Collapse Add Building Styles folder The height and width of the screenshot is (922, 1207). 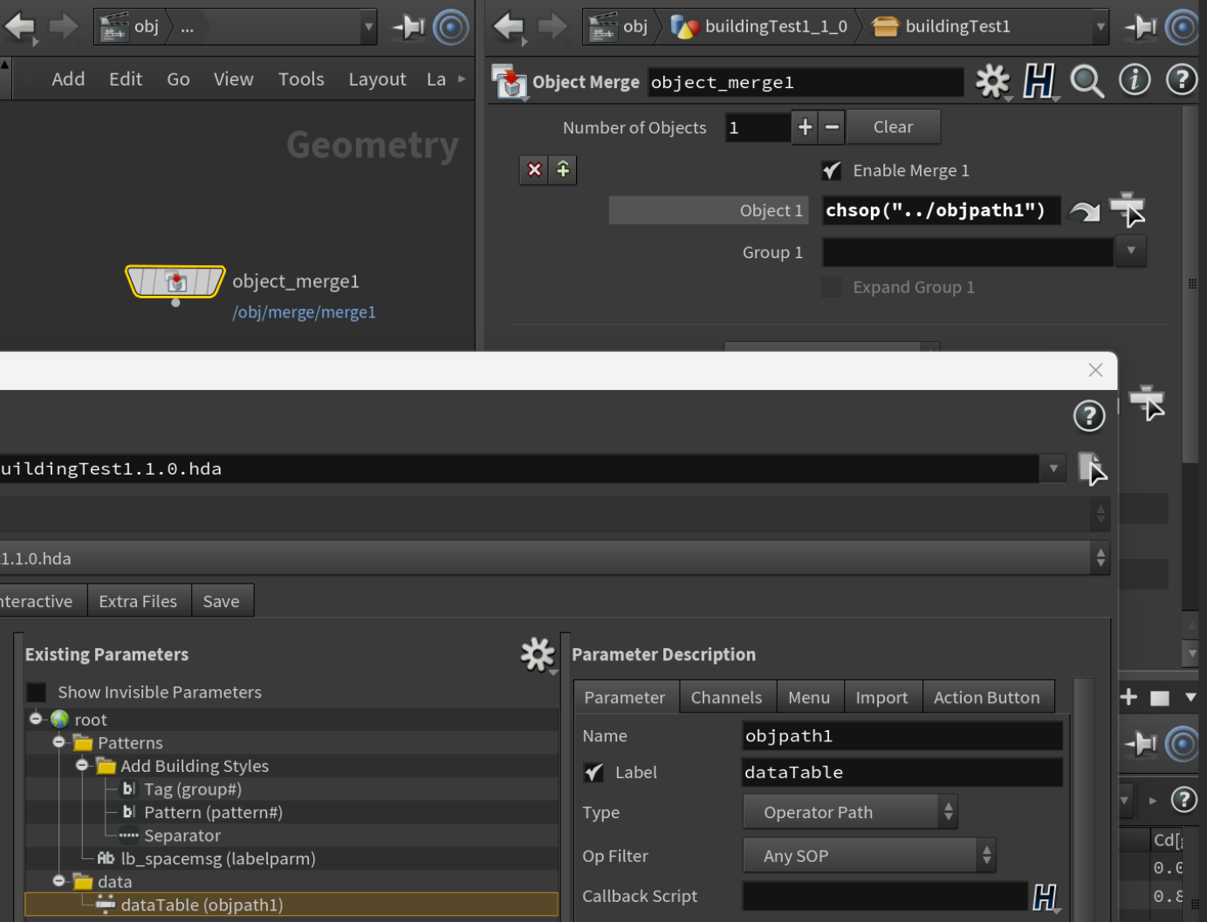82,765
